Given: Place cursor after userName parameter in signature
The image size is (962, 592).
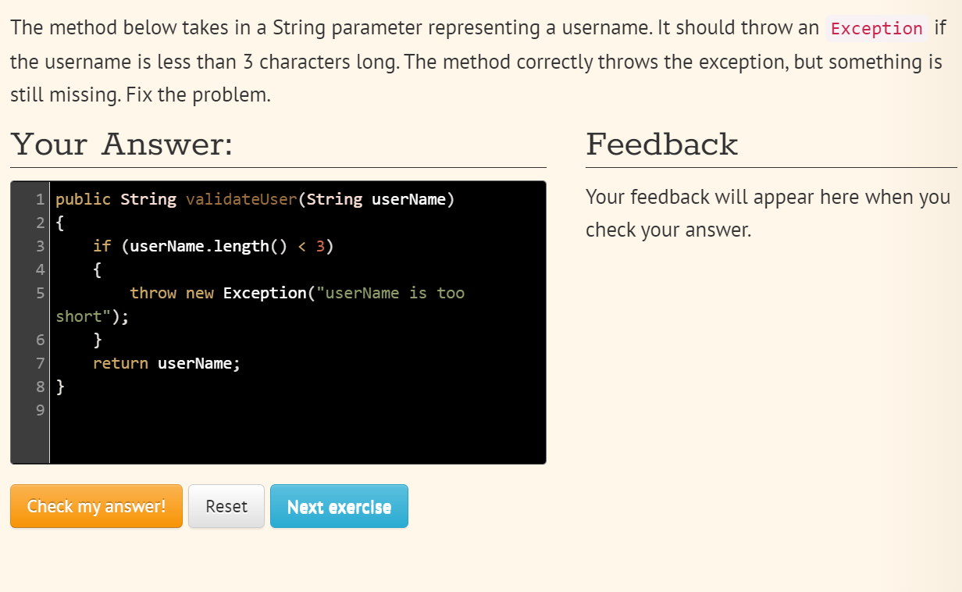Looking at the screenshot, I should coord(446,199).
